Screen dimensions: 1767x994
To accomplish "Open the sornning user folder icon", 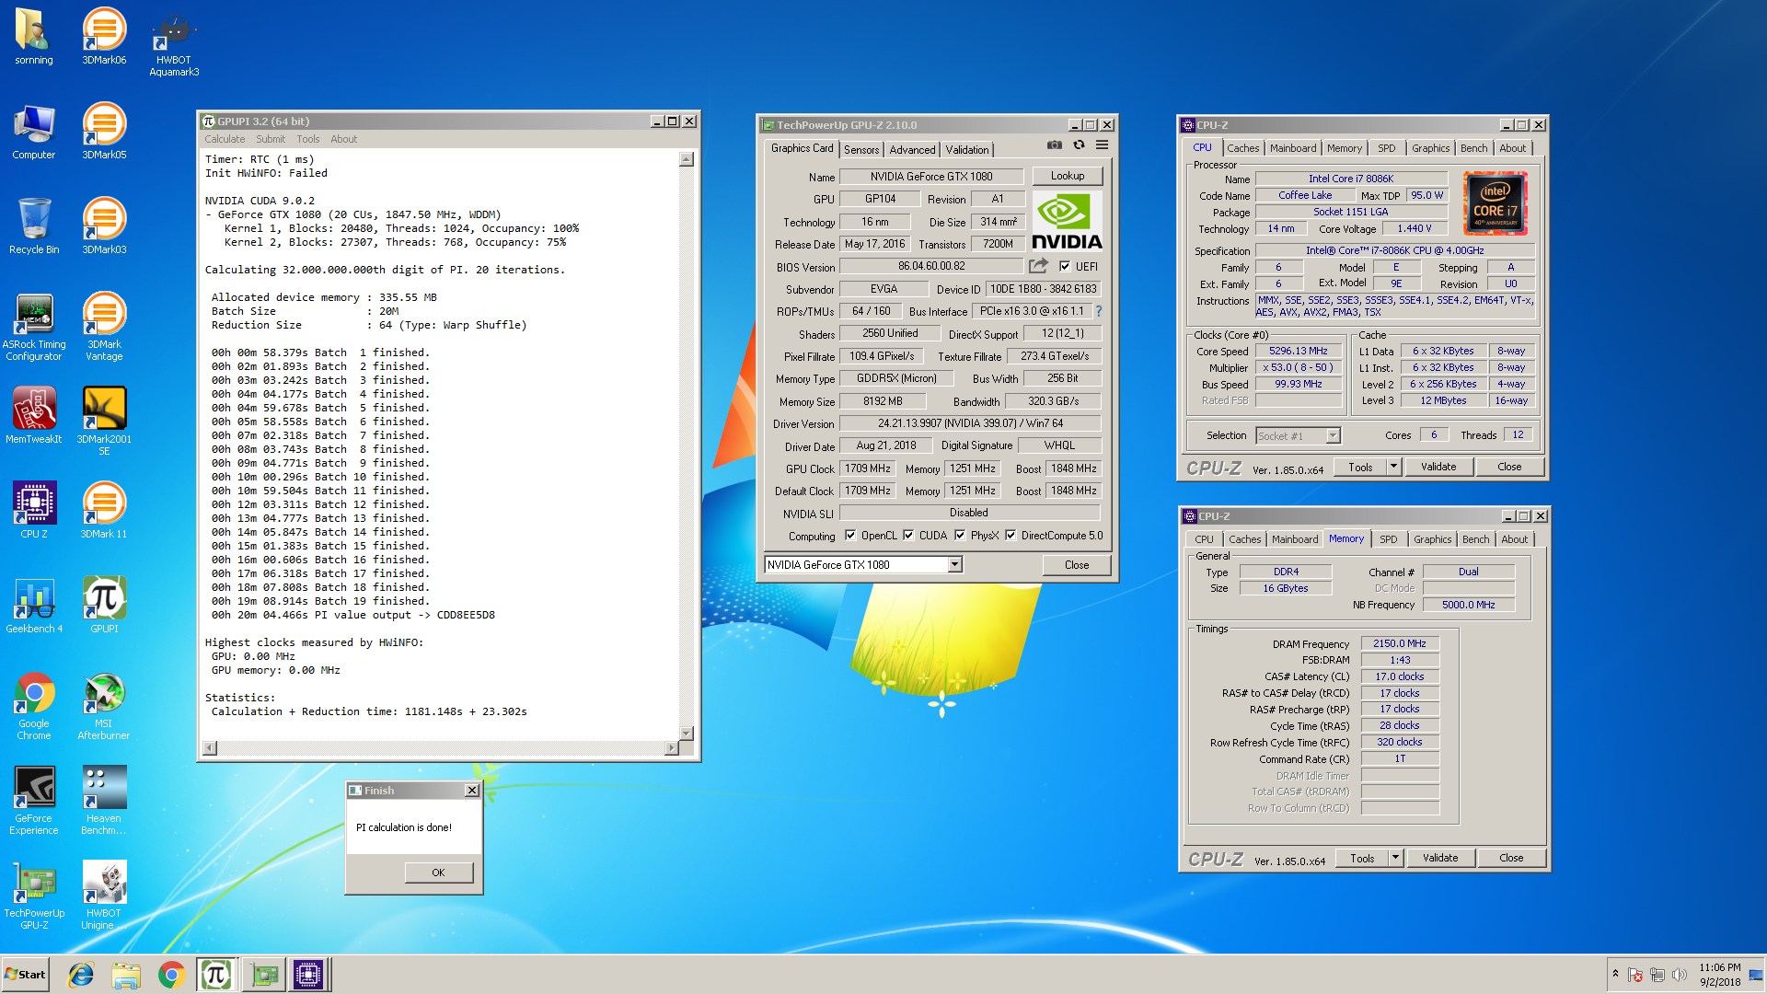I will [x=33, y=37].
